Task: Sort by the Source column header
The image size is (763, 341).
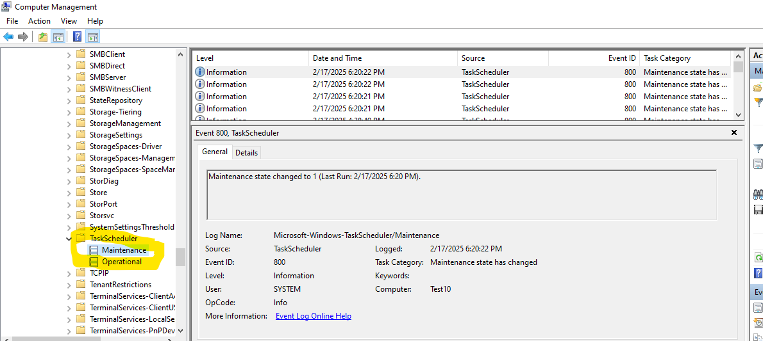Action: (503, 58)
